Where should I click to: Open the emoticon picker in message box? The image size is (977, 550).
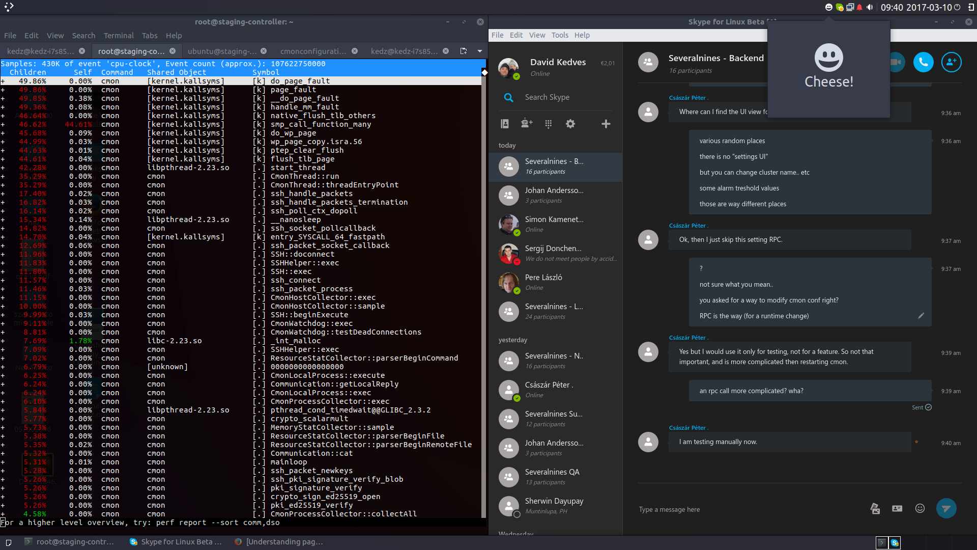point(920,508)
